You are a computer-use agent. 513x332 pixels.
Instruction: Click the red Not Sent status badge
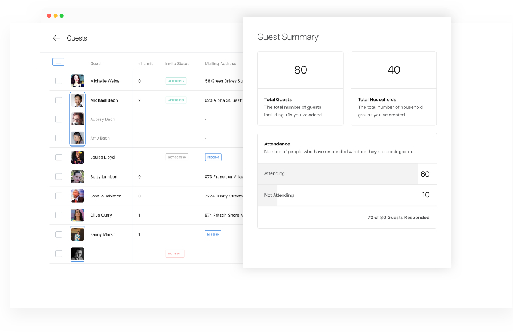(175, 254)
